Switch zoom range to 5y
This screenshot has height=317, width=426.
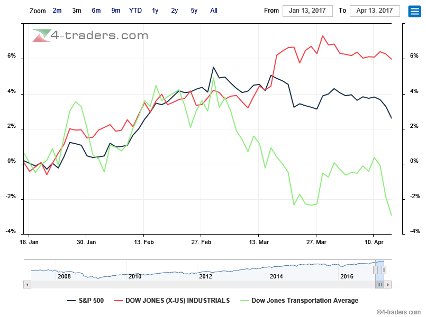[x=194, y=11]
